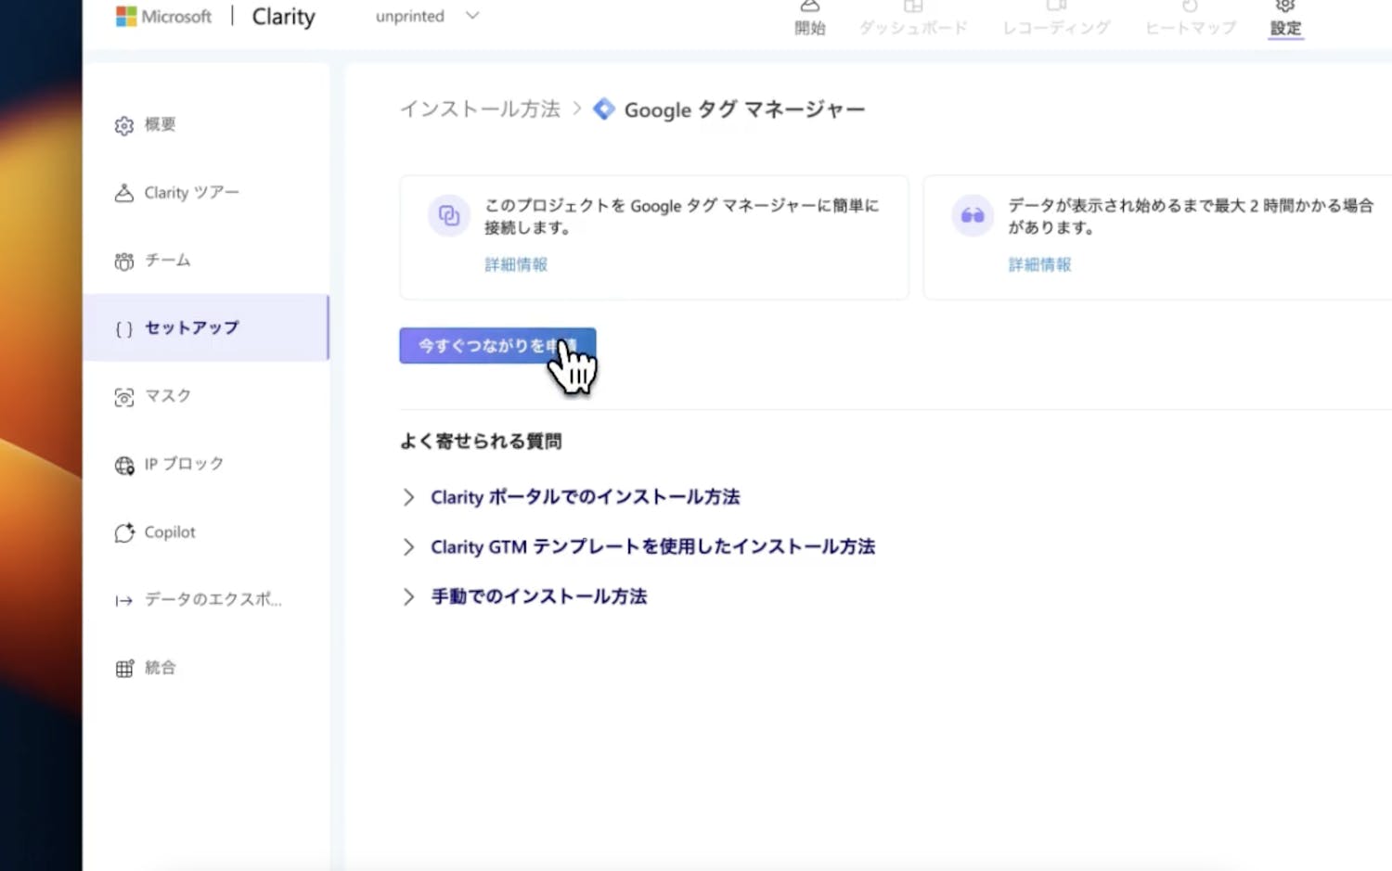Click the マスク sidebar icon
This screenshot has height=871, width=1392.
pyautogui.click(x=124, y=397)
